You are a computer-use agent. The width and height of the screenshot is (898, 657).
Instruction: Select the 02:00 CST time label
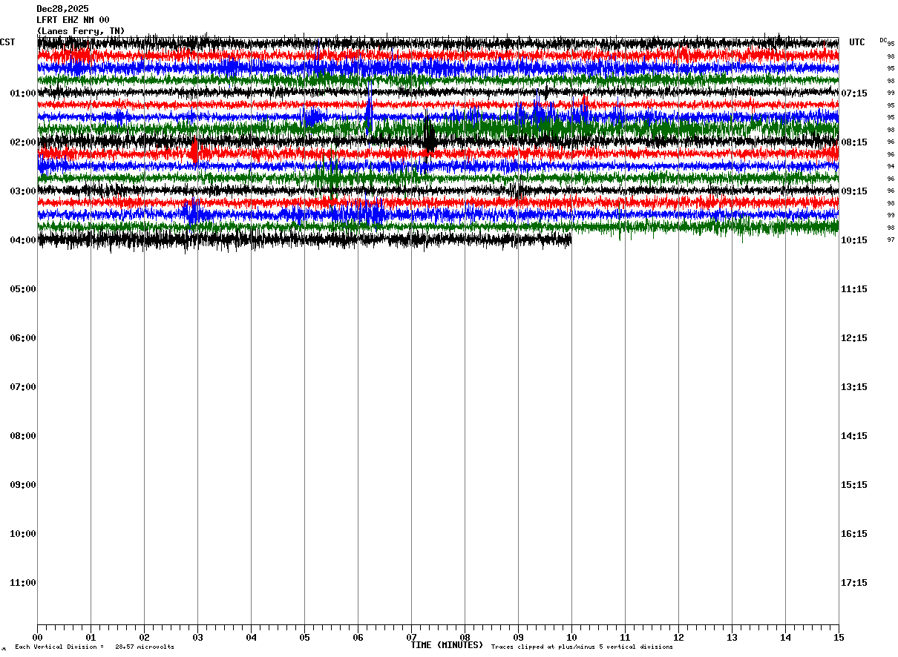coord(23,142)
